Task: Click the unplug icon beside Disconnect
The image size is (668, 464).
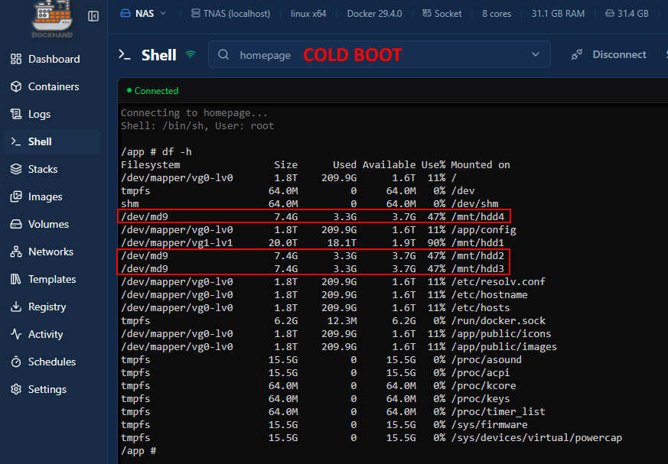Action: pos(577,54)
